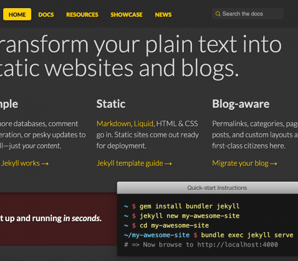Click the Blog-aware heading
This screenshot has width=298, height=261.
click(x=241, y=104)
